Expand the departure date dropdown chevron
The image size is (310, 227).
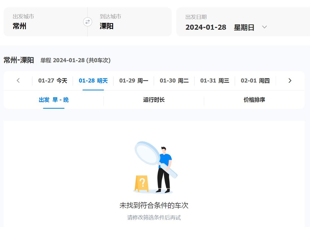pyautogui.click(x=264, y=27)
